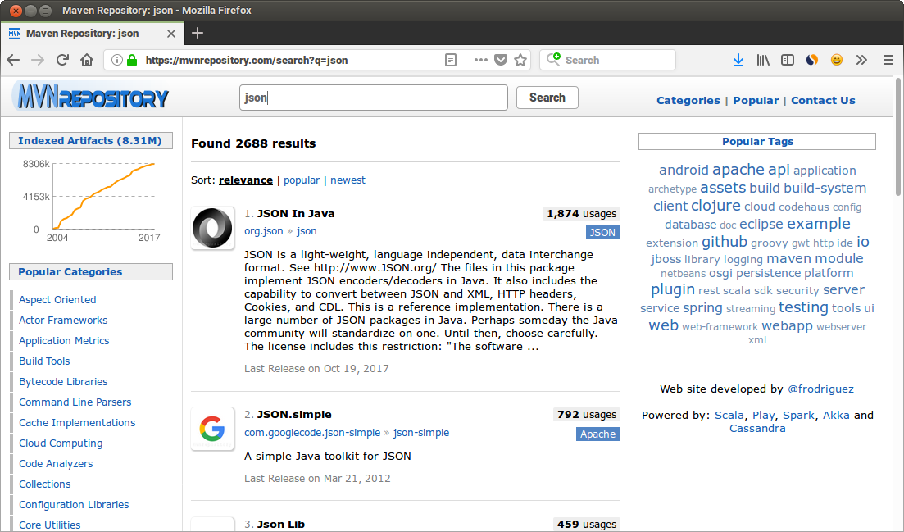View the site permissions shield icon
Screen dimensions: 904x532
pos(117,60)
